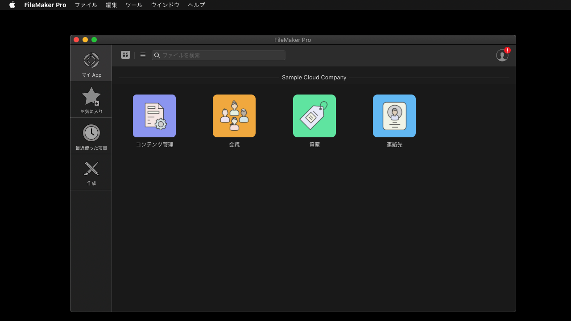Open 最近使った項目 in the sidebar
The width and height of the screenshot is (571, 321).
pyautogui.click(x=91, y=132)
